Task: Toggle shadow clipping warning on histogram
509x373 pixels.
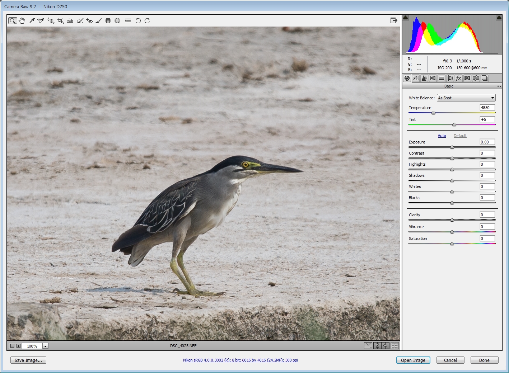Action: 406,18
